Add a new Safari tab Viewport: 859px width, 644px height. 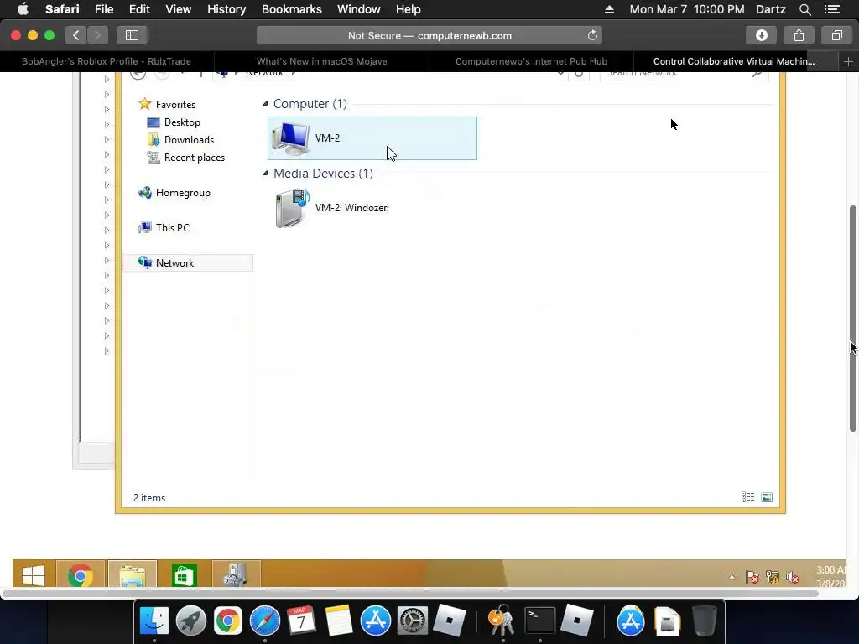coord(848,62)
